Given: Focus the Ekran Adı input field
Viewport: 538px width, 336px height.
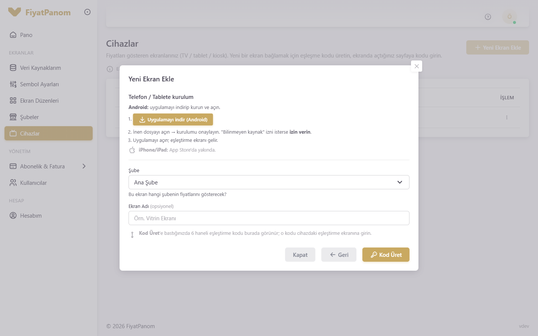Looking at the screenshot, I should coord(269,218).
